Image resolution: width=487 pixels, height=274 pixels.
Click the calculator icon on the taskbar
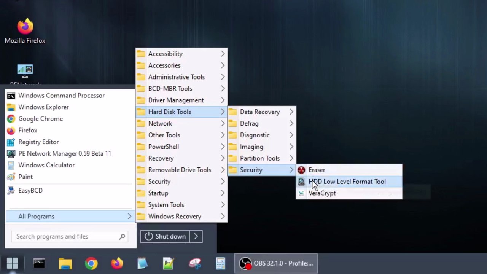220,263
